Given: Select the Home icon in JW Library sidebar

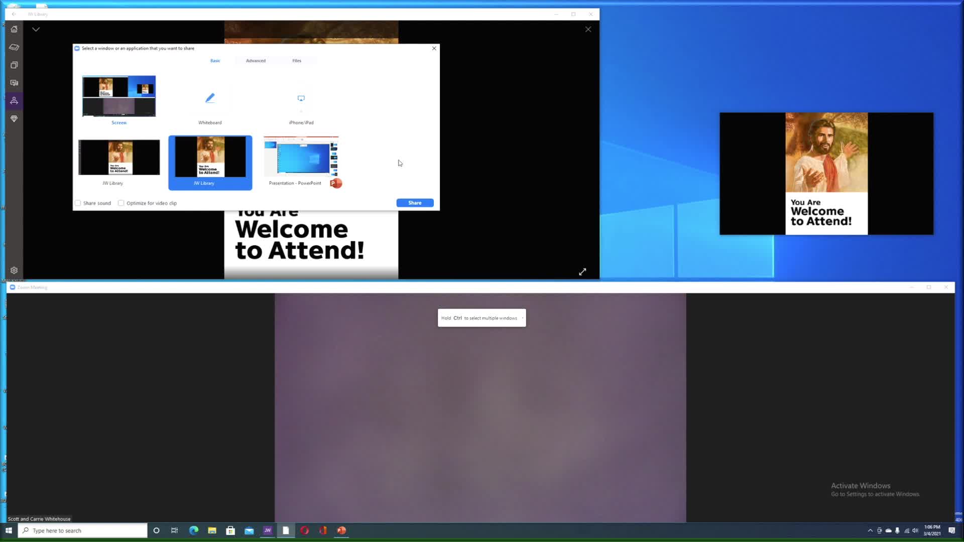Looking at the screenshot, I should [14, 29].
